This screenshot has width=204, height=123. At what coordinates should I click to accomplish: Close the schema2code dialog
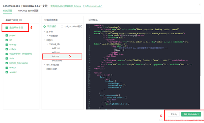(x=200, y=4)
